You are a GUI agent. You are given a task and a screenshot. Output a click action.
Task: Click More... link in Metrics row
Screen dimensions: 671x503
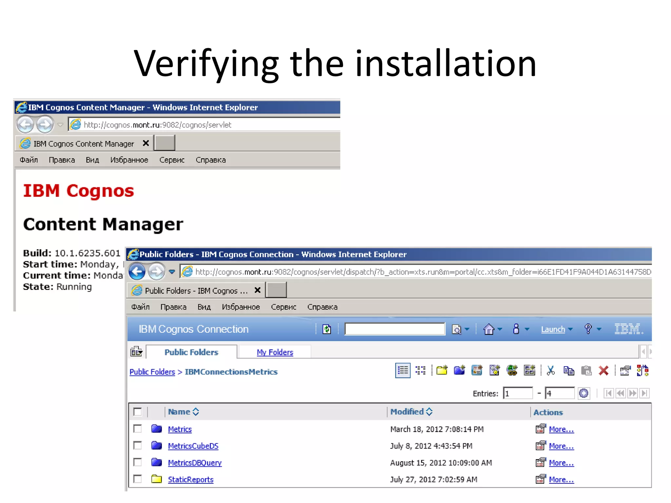(x=561, y=429)
